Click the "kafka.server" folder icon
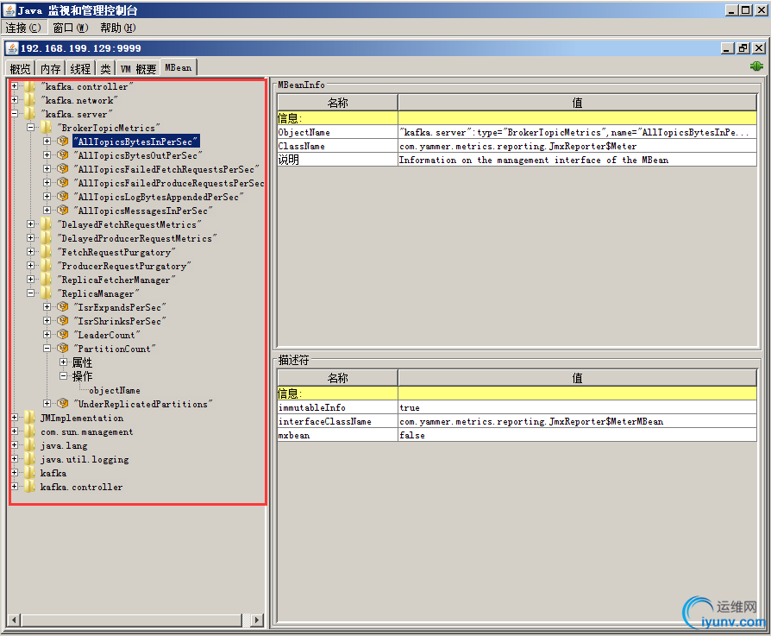This screenshot has height=636, width=771. (30, 114)
